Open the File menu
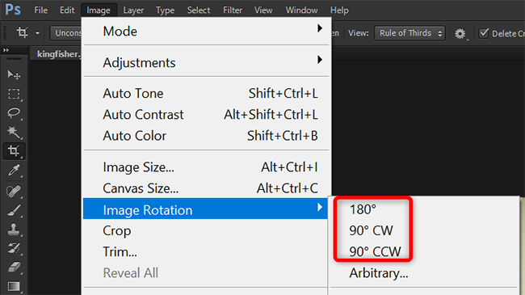525x295 pixels. (41, 11)
